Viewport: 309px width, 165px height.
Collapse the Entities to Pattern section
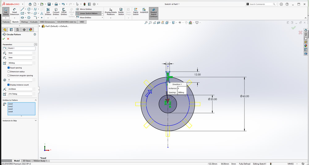coord(36,100)
